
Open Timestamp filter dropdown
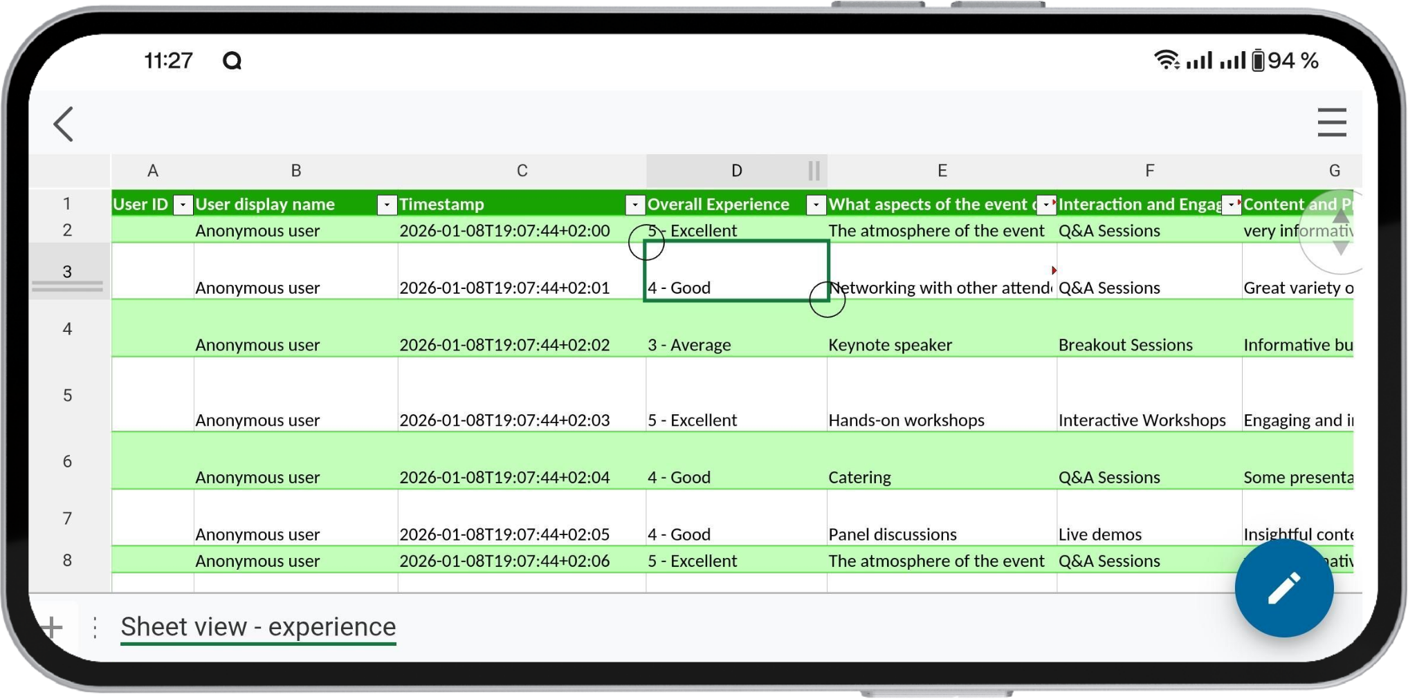click(634, 205)
